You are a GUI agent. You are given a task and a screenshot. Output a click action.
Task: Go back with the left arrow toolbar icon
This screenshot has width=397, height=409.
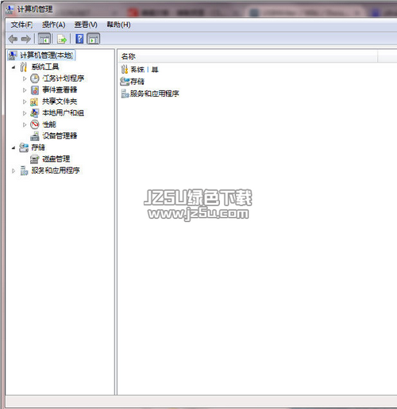(x=13, y=39)
